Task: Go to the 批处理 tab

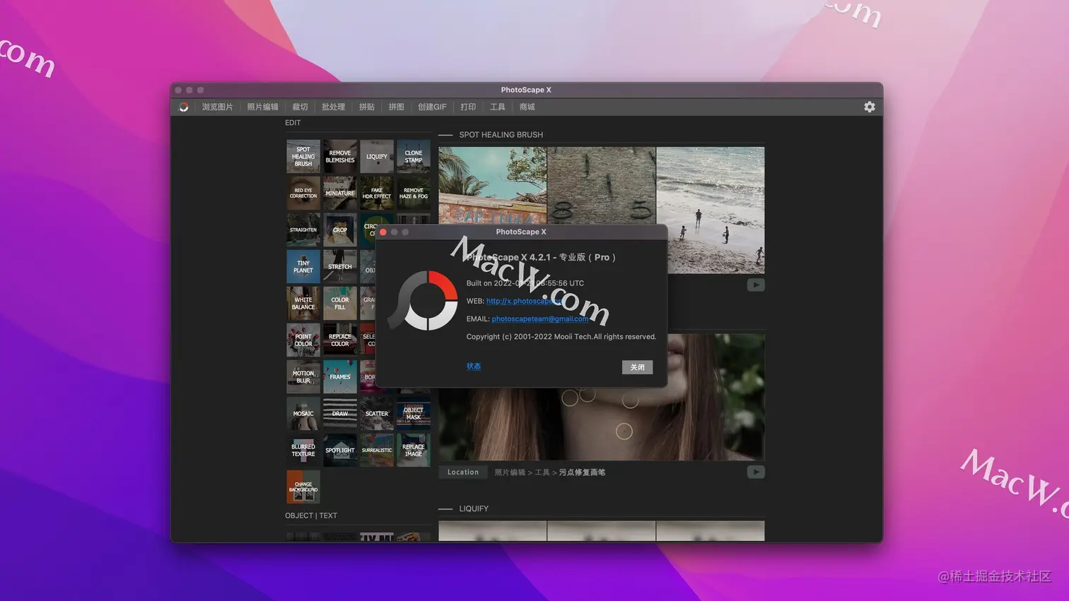Action: point(333,107)
